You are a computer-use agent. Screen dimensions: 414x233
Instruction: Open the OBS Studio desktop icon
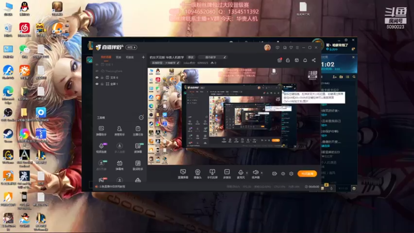point(8,114)
